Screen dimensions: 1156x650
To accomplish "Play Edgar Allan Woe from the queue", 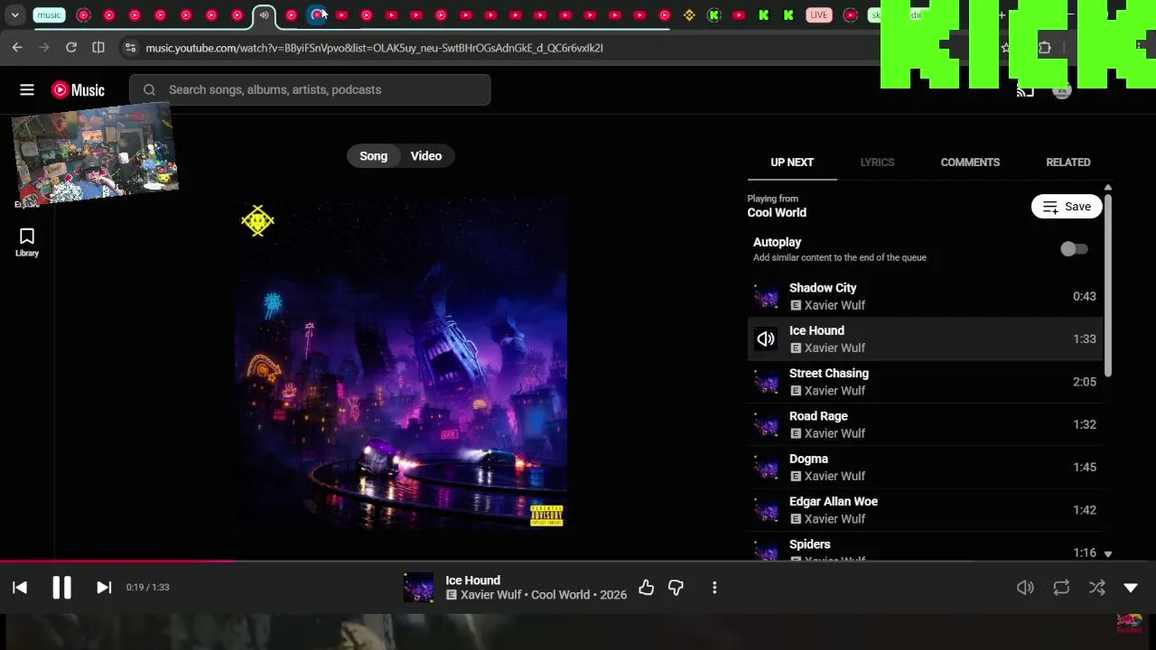I will [925, 510].
